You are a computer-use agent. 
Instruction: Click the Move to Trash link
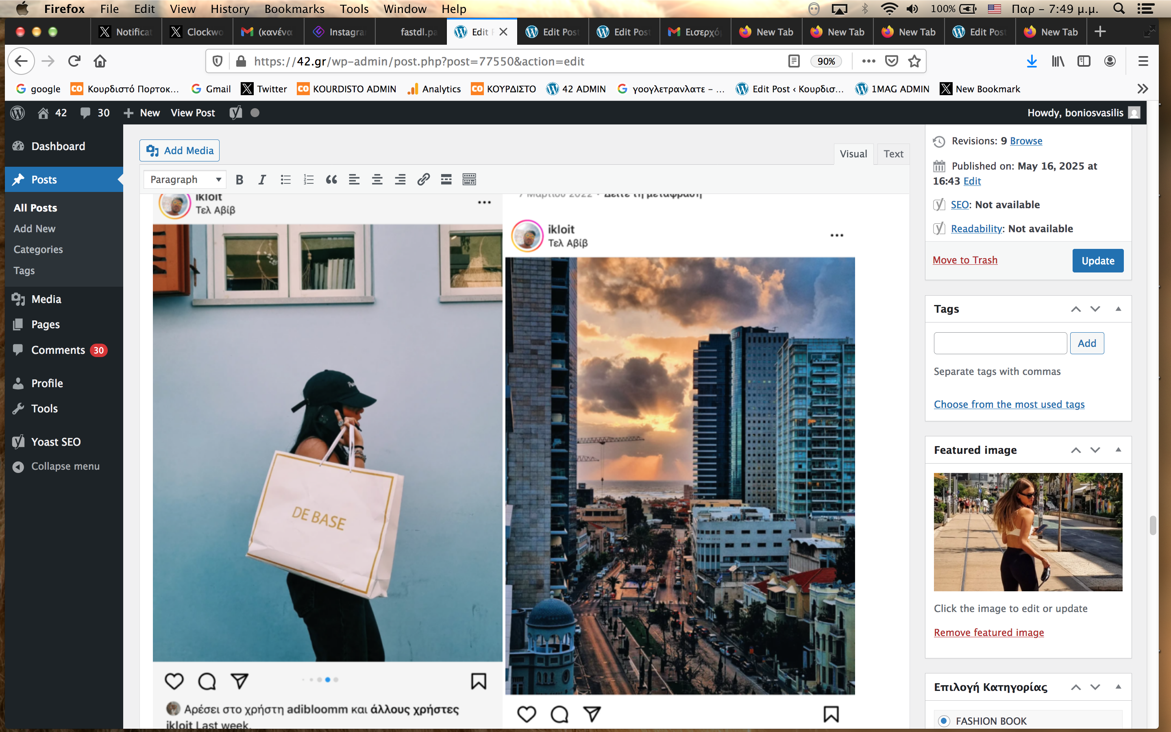click(965, 260)
